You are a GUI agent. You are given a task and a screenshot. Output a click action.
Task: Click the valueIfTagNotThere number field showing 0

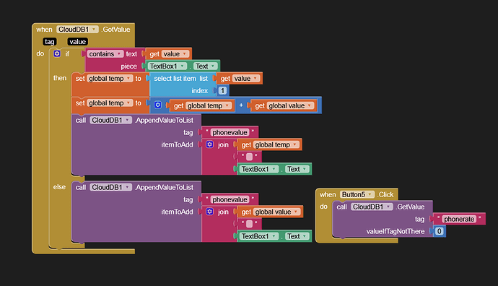[440, 231]
